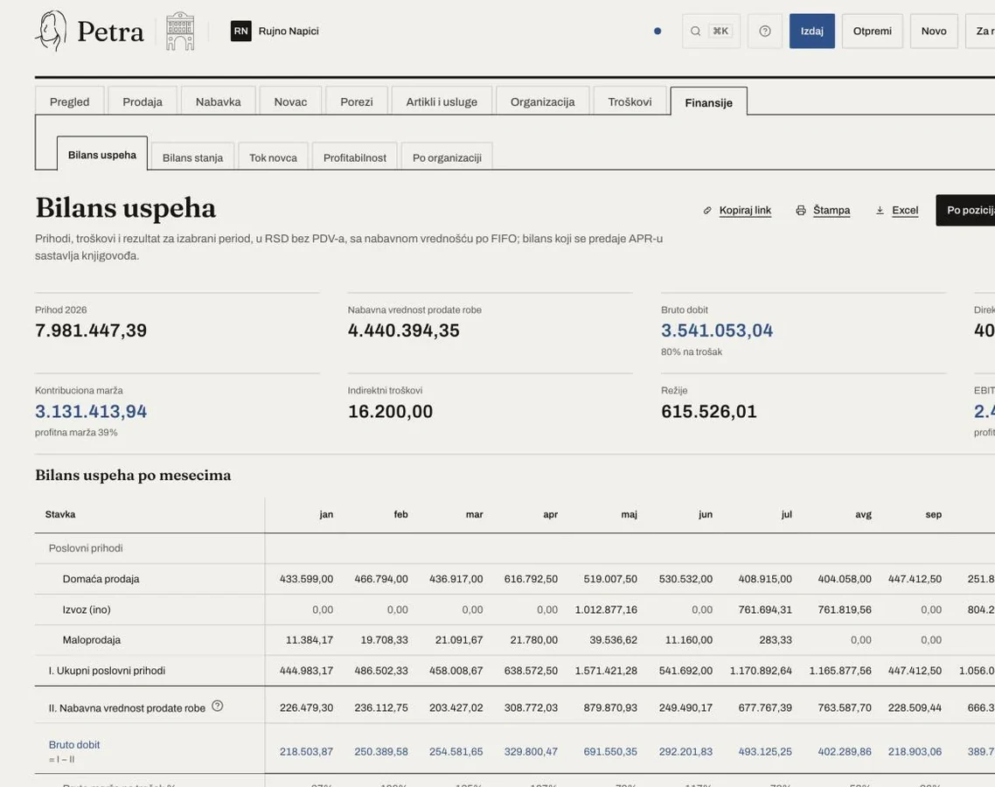Switch to the Pregled tab
The height and width of the screenshot is (787, 995).
(x=70, y=101)
